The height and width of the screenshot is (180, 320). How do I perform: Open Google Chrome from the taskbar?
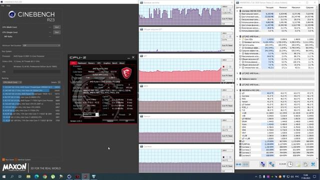tap(44, 176)
